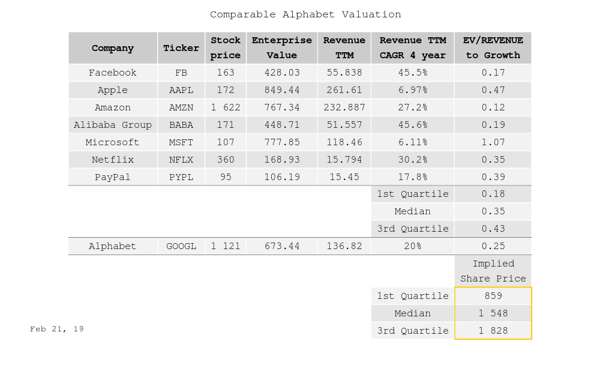Select Amazon's stock price cell 1 622
The image size is (600, 371).
pos(226,107)
